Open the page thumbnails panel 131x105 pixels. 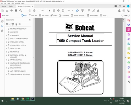(x=2, y=21)
